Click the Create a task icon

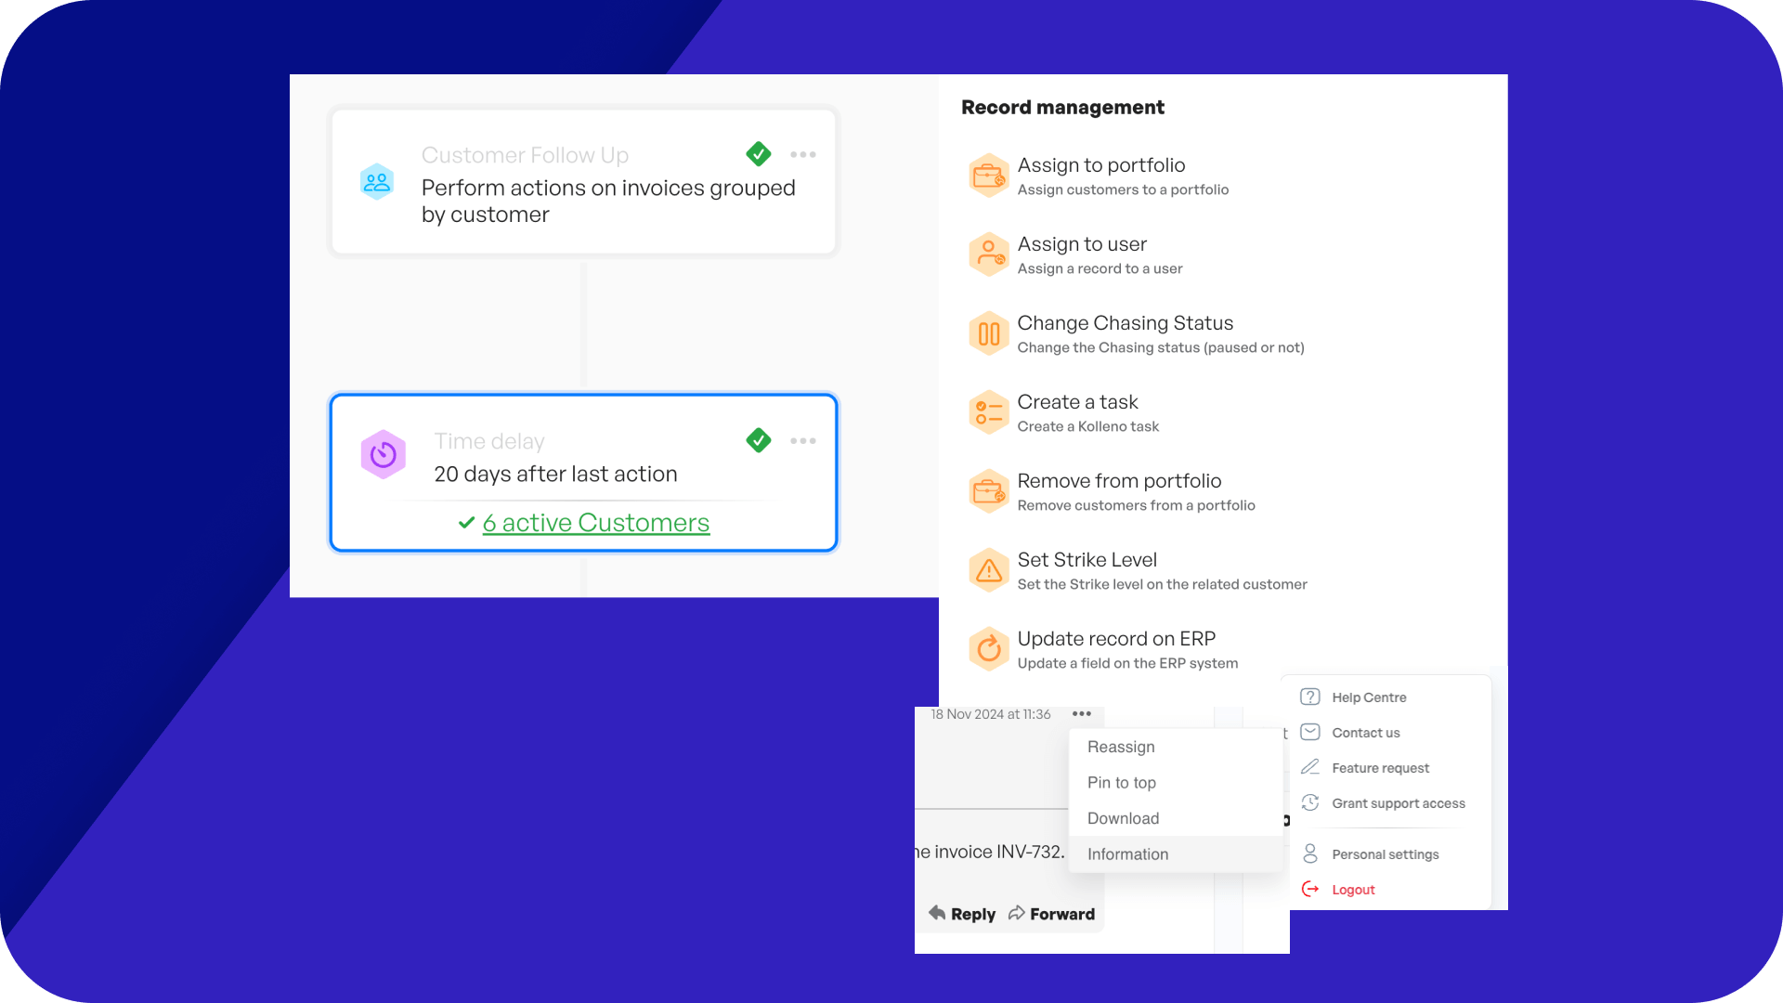click(989, 412)
